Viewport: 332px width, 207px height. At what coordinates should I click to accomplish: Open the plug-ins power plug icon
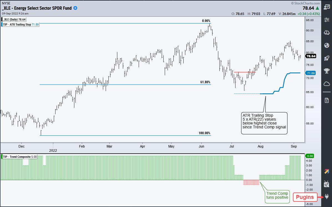point(326,196)
